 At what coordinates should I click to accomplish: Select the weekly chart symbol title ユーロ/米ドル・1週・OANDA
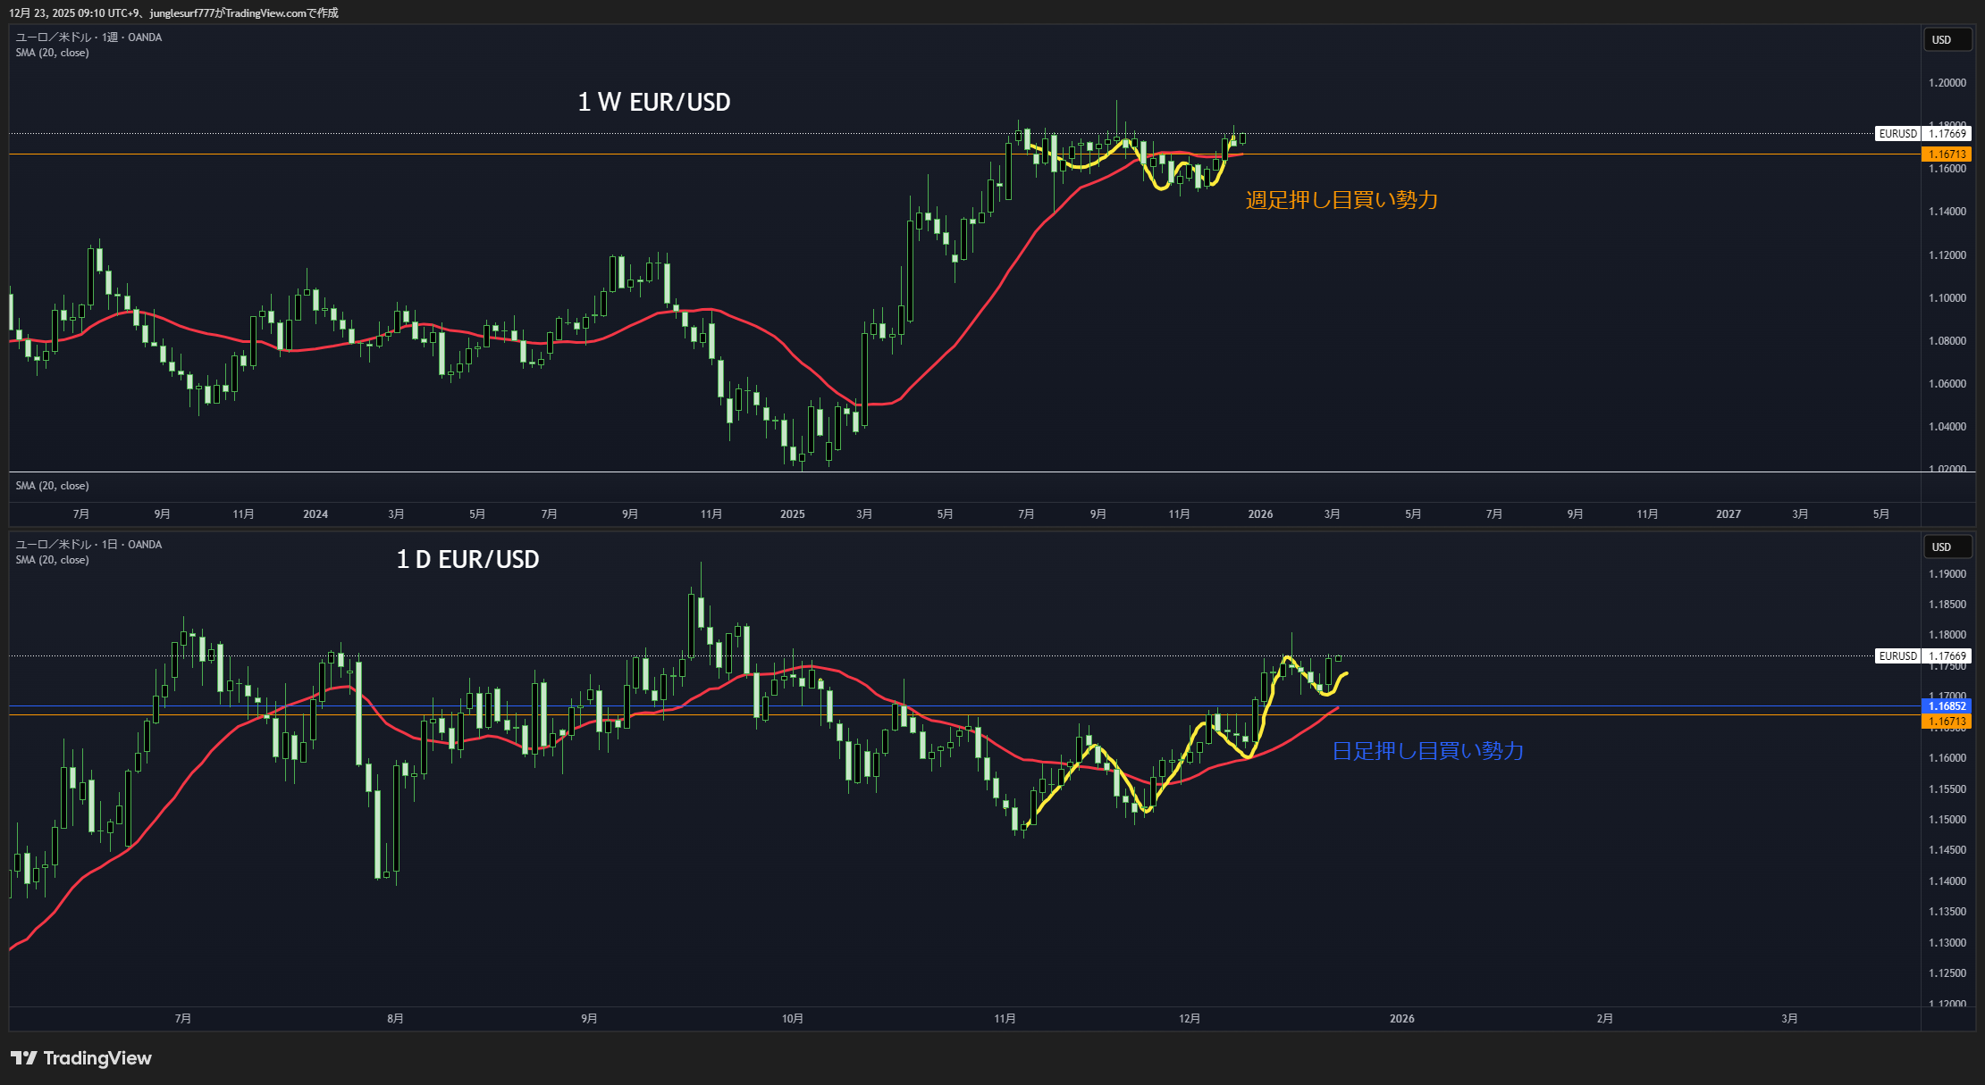coord(88,38)
